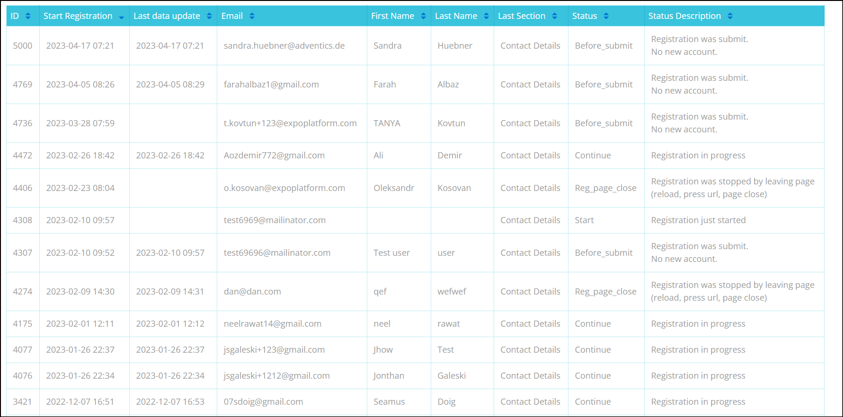The height and width of the screenshot is (417, 843).
Task: Click ID cell 4406
Action: point(23,188)
